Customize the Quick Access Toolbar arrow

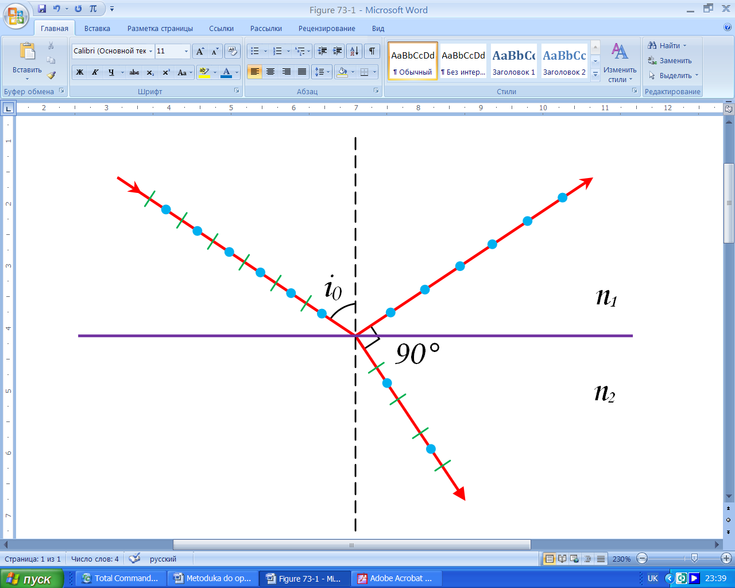112,9
